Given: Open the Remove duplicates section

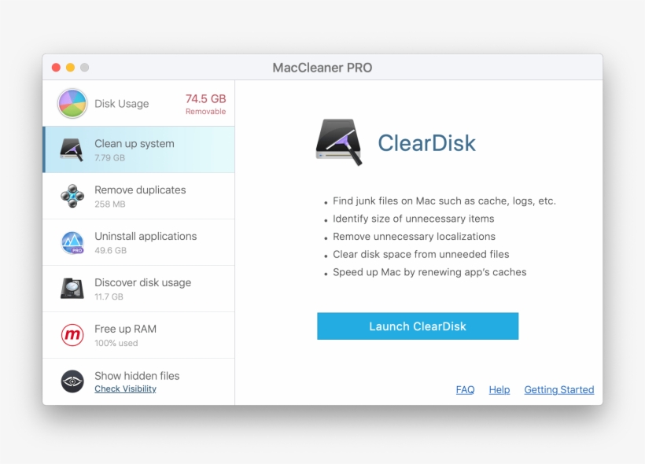Looking at the screenshot, I should pos(138,196).
